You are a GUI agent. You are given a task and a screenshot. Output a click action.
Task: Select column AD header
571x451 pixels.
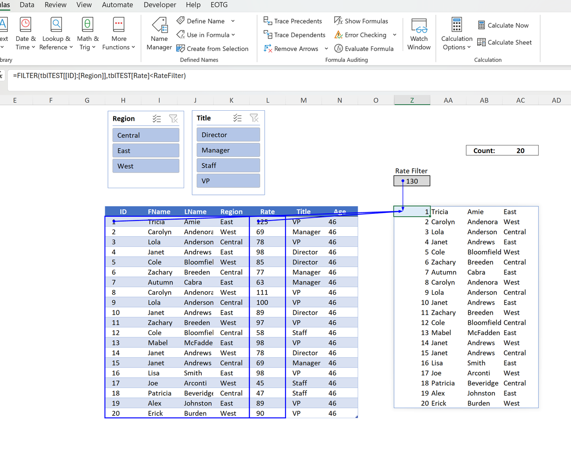pos(556,100)
